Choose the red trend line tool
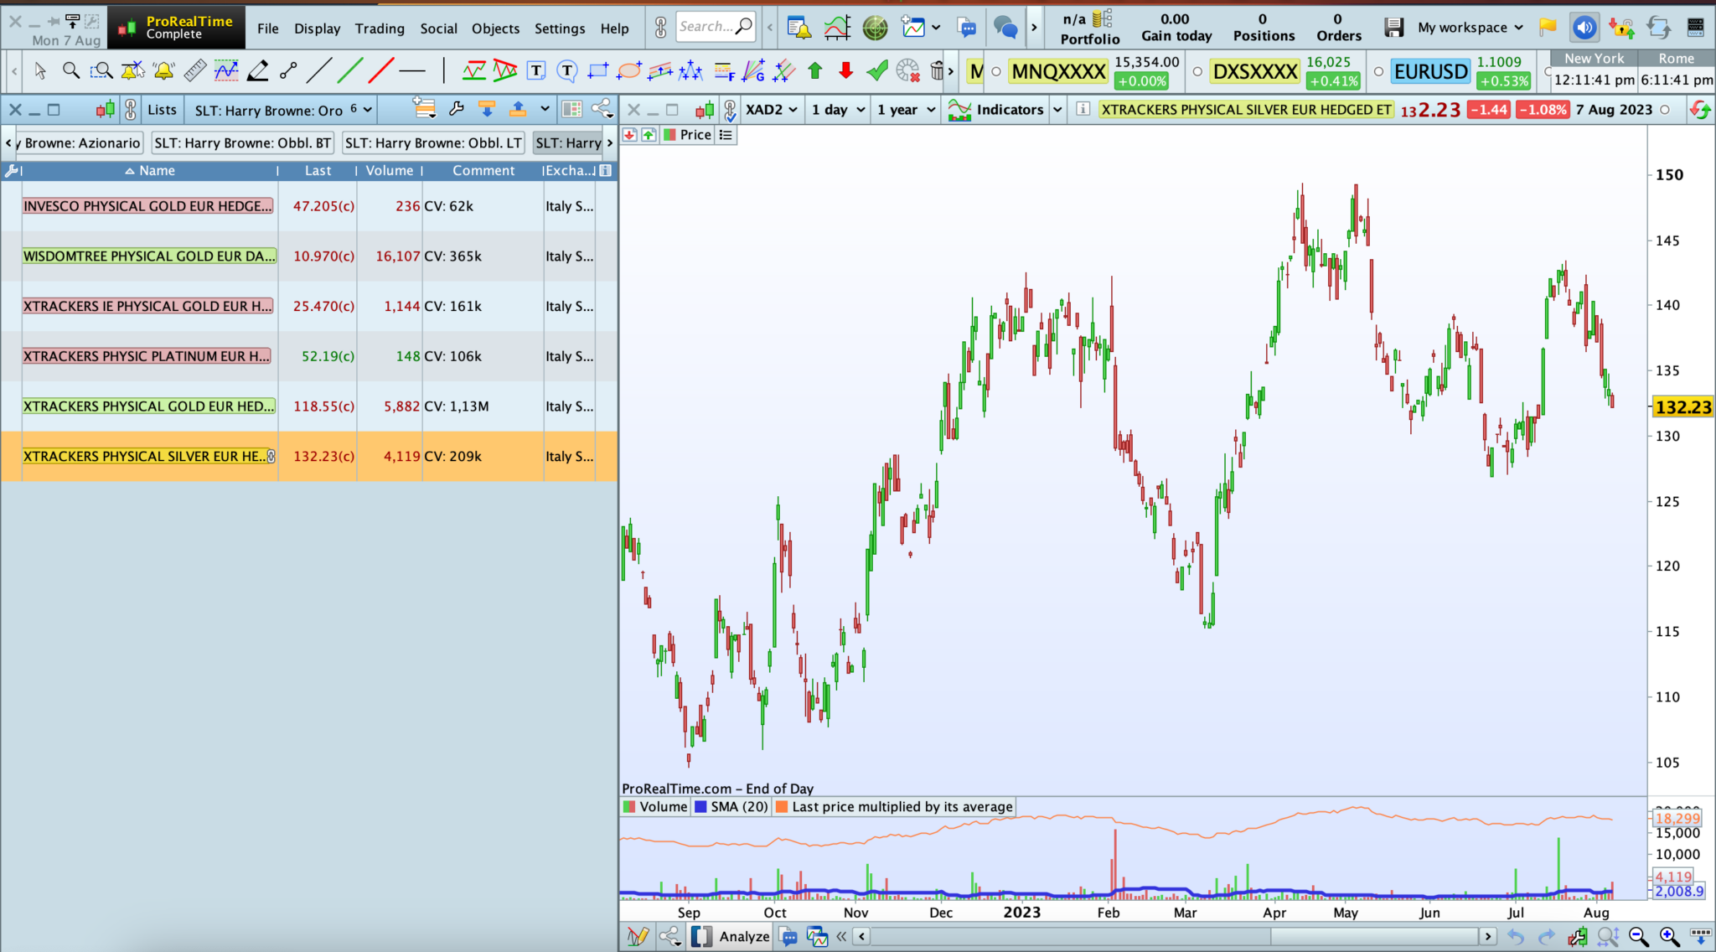This screenshot has height=952, width=1716. (381, 71)
